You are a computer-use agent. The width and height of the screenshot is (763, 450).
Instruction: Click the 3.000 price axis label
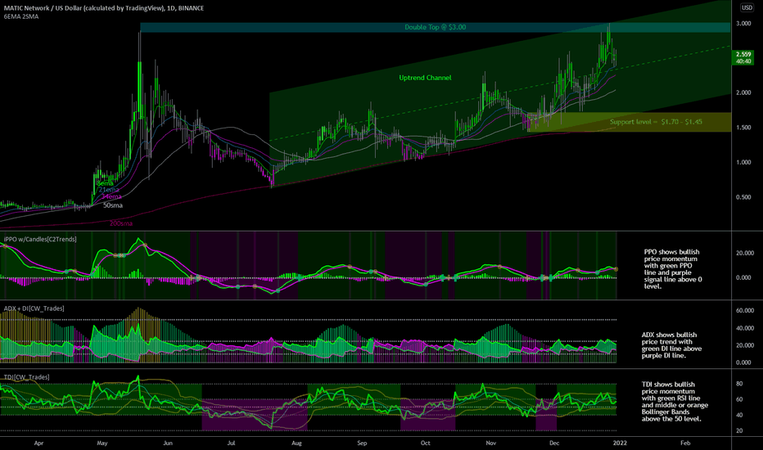[x=743, y=24]
